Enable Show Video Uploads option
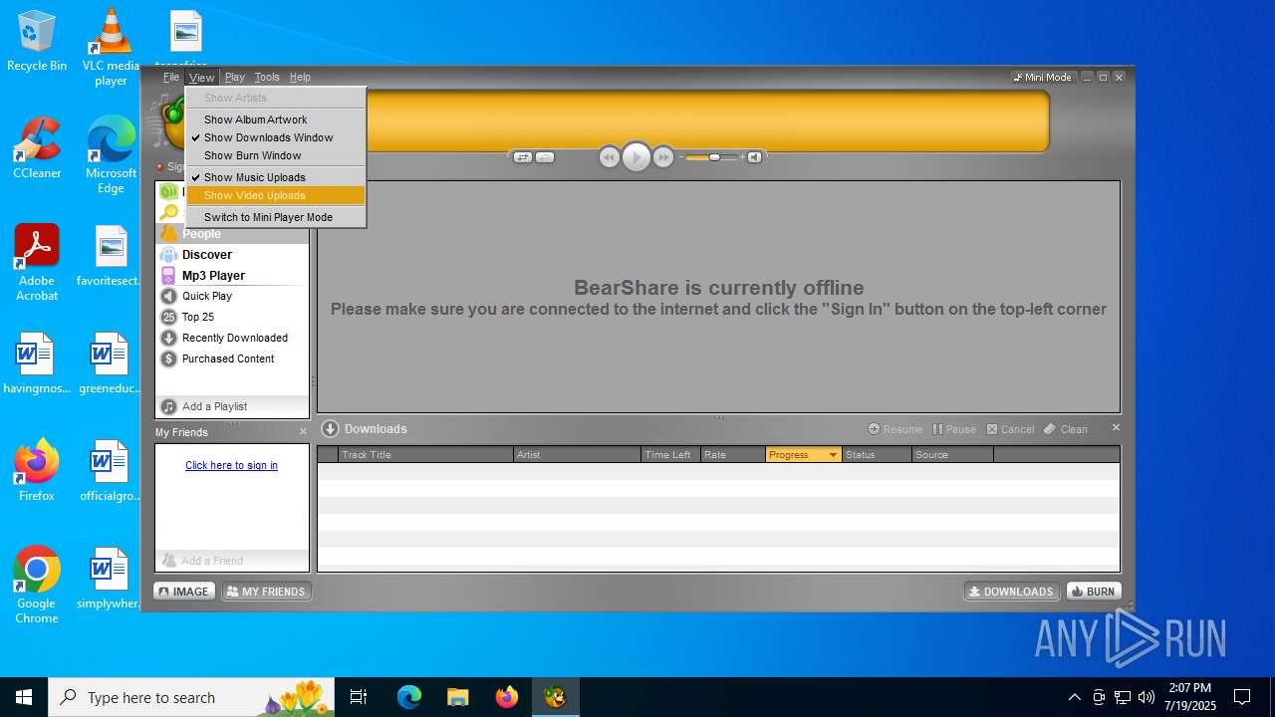Screen dimensions: 1275x717 point(276,195)
